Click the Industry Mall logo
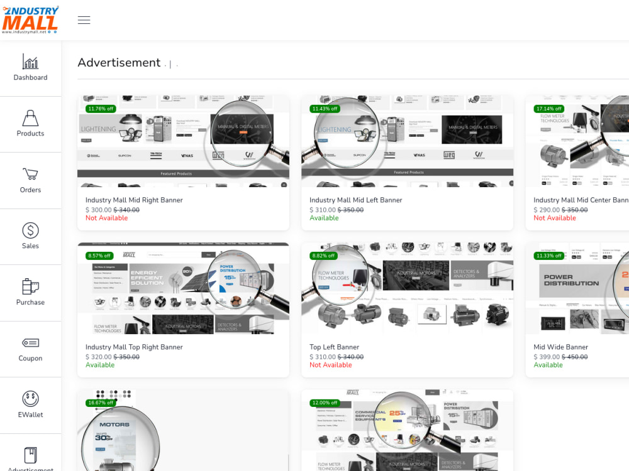 (x=30, y=19)
